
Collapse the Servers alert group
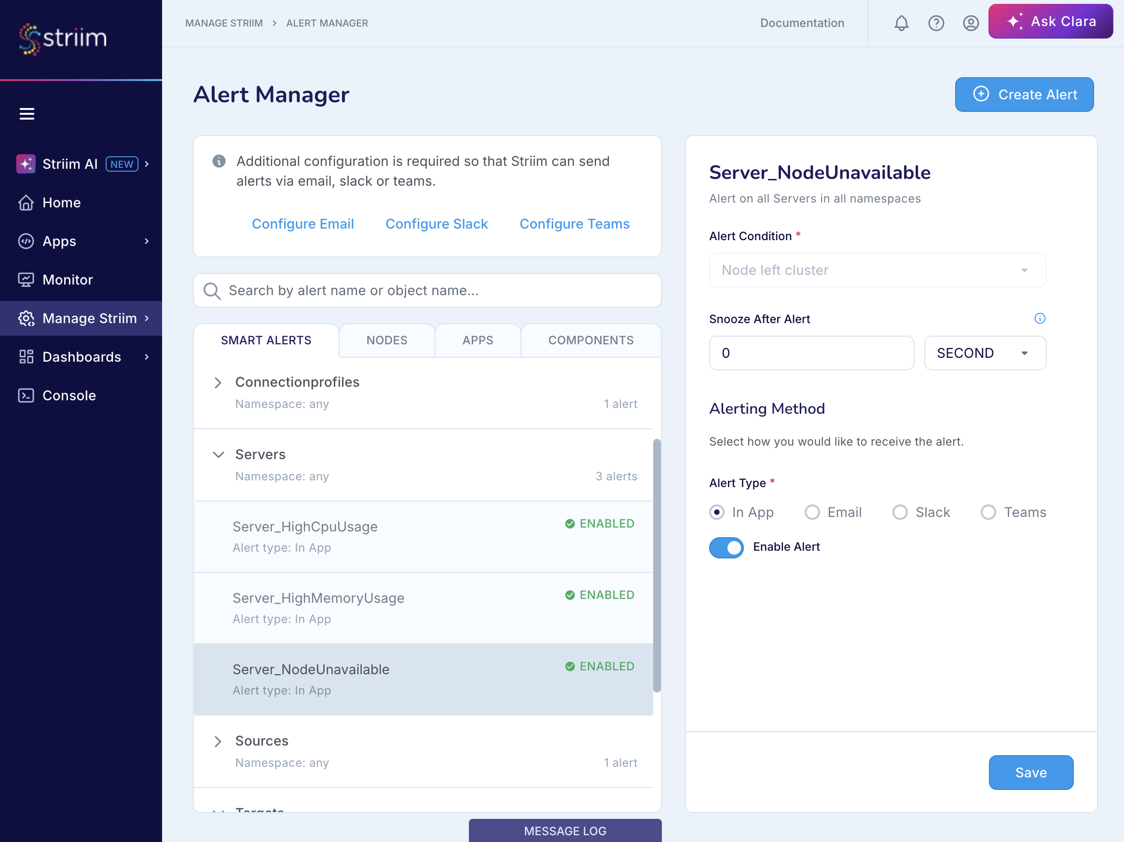coord(218,455)
